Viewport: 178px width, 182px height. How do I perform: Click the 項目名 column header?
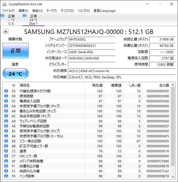(x=51, y=85)
